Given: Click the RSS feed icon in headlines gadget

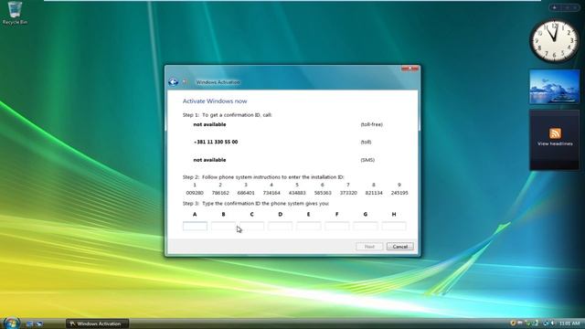Looking at the screenshot, I should (x=555, y=133).
